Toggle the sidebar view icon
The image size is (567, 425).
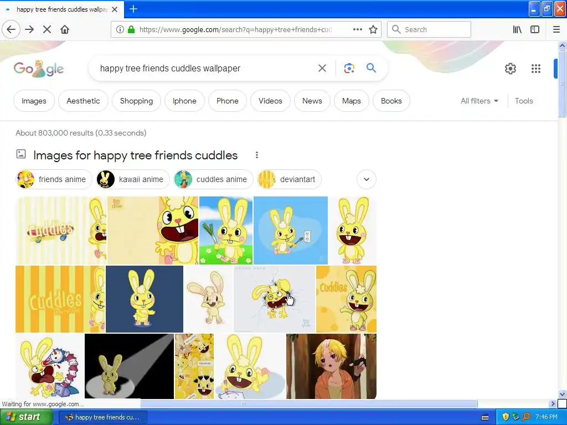point(535,29)
